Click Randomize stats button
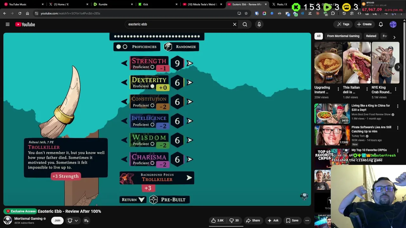Viewport: 406px width, 228px height. 181,47
